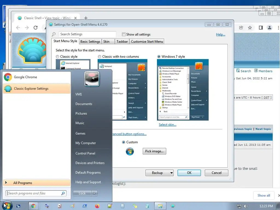280x210 pixels.
Task: Click the file explorer icon in the taskbar
Action: point(160,206)
